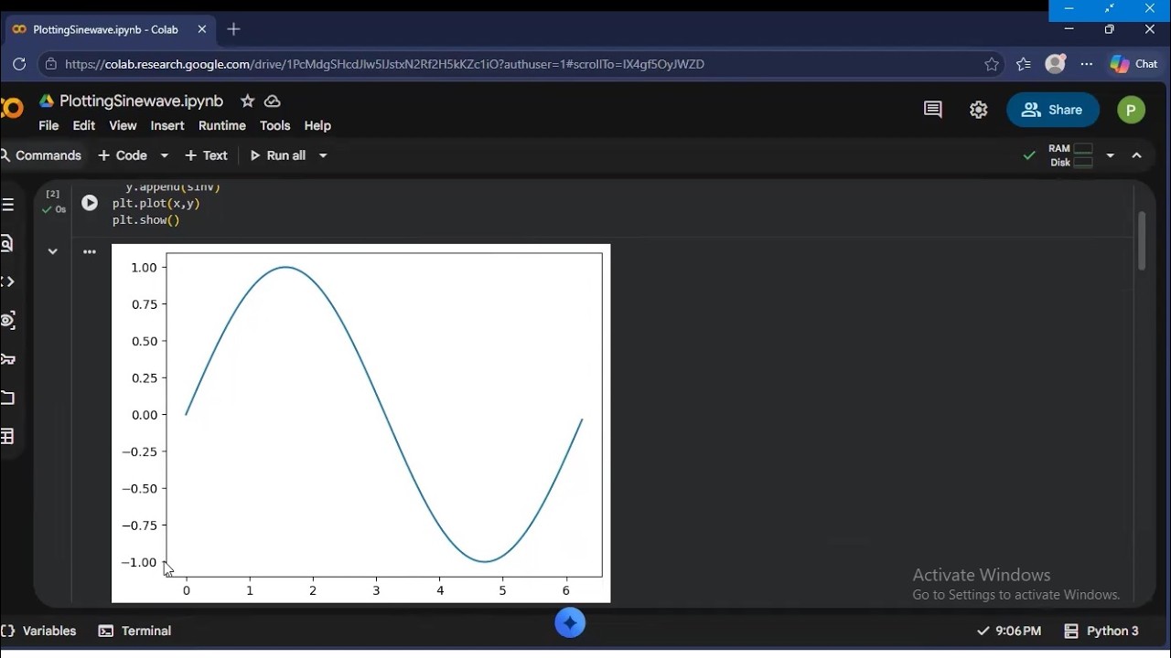The width and height of the screenshot is (1171, 658).
Task: Open the RAM Disk connection dropdown
Action: pos(1110,155)
